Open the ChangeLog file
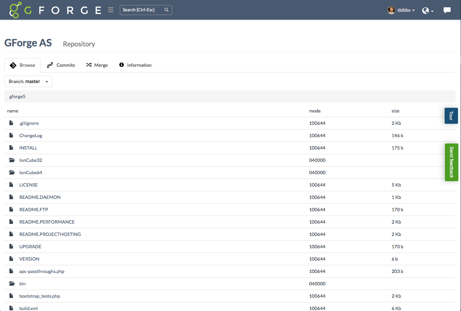Viewport: 461px width, 311px height. (x=31, y=135)
